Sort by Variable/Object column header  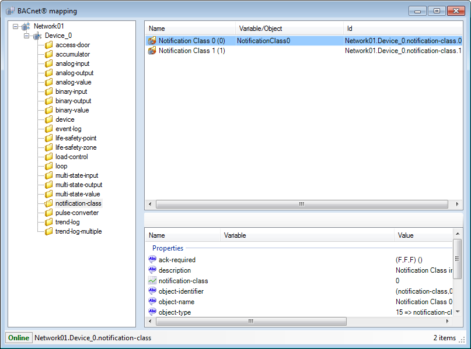point(260,29)
